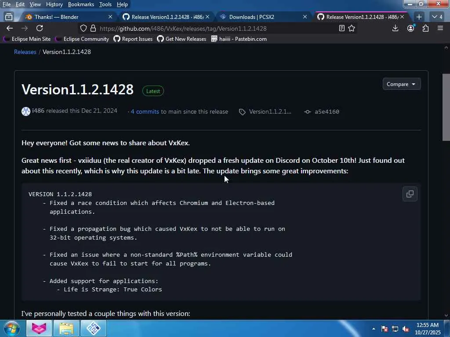
Task: Open Get New Releases bookmark
Action: (x=181, y=39)
